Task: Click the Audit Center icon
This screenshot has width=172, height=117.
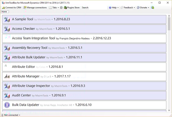Action: click(x=7, y=96)
